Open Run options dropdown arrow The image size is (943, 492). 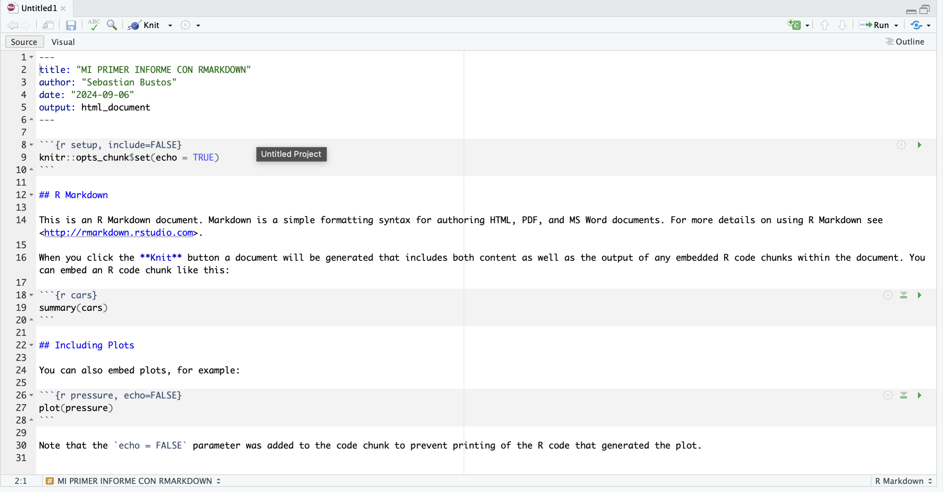coord(896,25)
